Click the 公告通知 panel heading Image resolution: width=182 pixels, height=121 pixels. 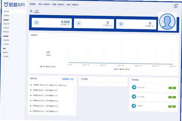(84, 79)
